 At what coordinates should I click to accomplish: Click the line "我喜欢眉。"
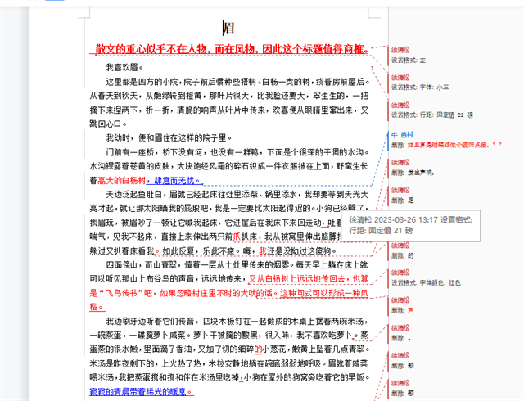point(124,67)
